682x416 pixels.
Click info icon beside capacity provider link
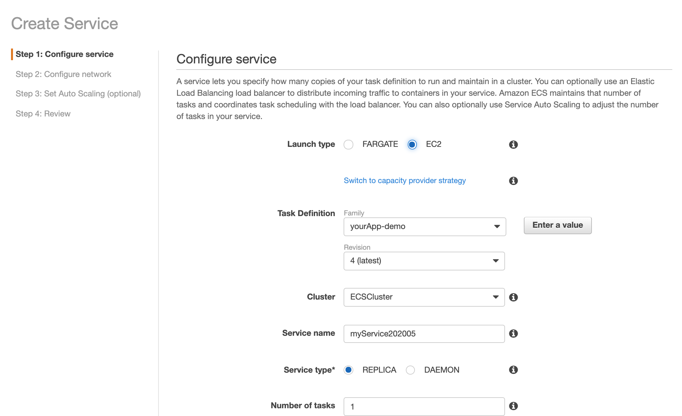pos(513,181)
